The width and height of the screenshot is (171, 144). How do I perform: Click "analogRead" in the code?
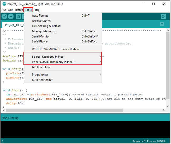(x=40, y=95)
